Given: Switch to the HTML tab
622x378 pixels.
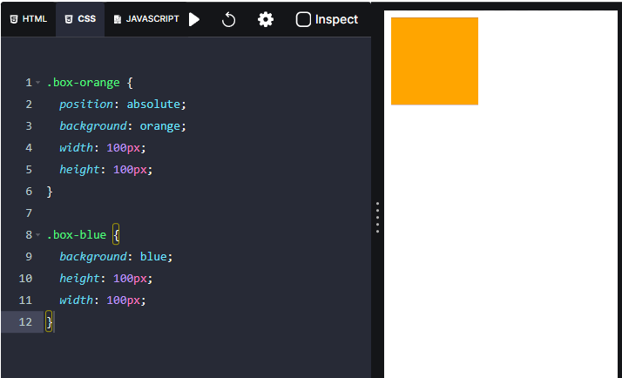Looking at the screenshot, I should 28,19.
